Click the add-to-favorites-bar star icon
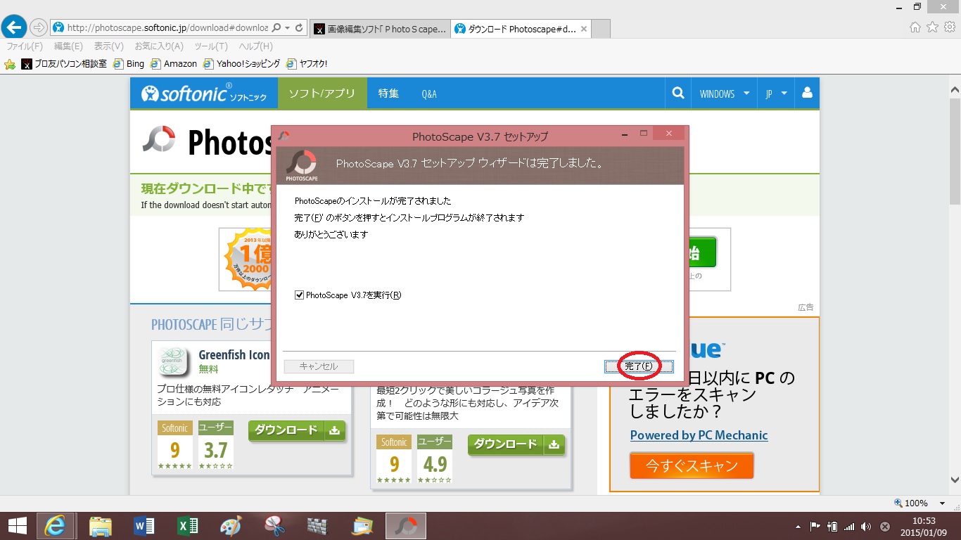The image size is (961, 540). 10,64
